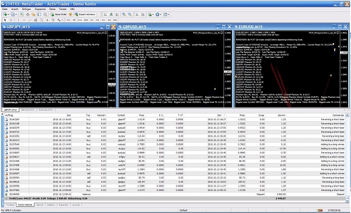Select the text label tool
The width and height of the screenshot is (351, 213).
(53, 20)
